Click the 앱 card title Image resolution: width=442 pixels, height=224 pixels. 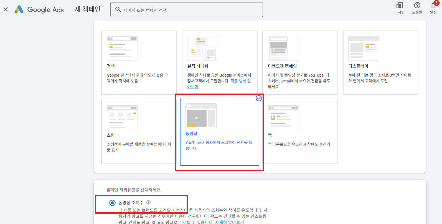click(270, 135)
